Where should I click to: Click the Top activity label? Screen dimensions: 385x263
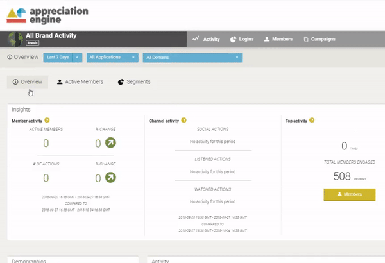point(296,121)
